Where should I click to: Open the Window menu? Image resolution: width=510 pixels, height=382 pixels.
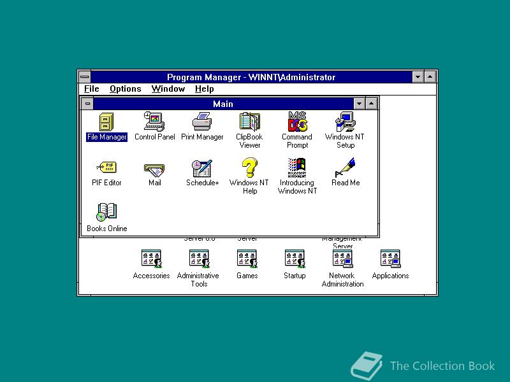pyautogui.click(x=168, y=89)
